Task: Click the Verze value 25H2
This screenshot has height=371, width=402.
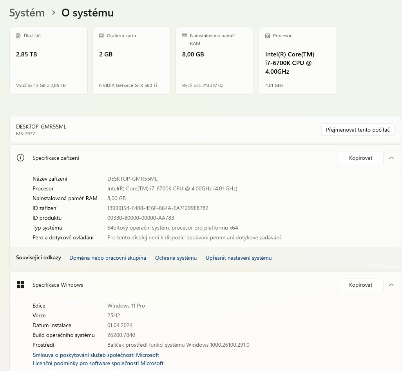Action: coord(114,315)
